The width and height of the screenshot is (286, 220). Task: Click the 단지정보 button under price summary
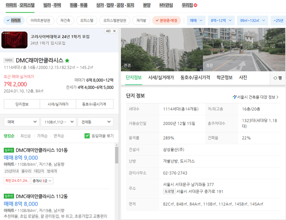[x=22, y=104]
